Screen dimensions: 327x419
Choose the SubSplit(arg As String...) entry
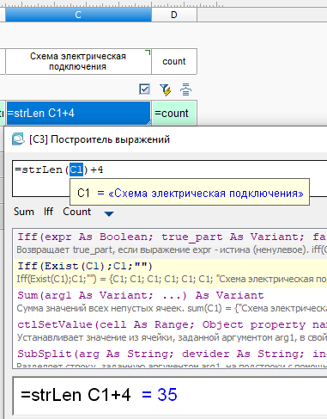[171, 358]
